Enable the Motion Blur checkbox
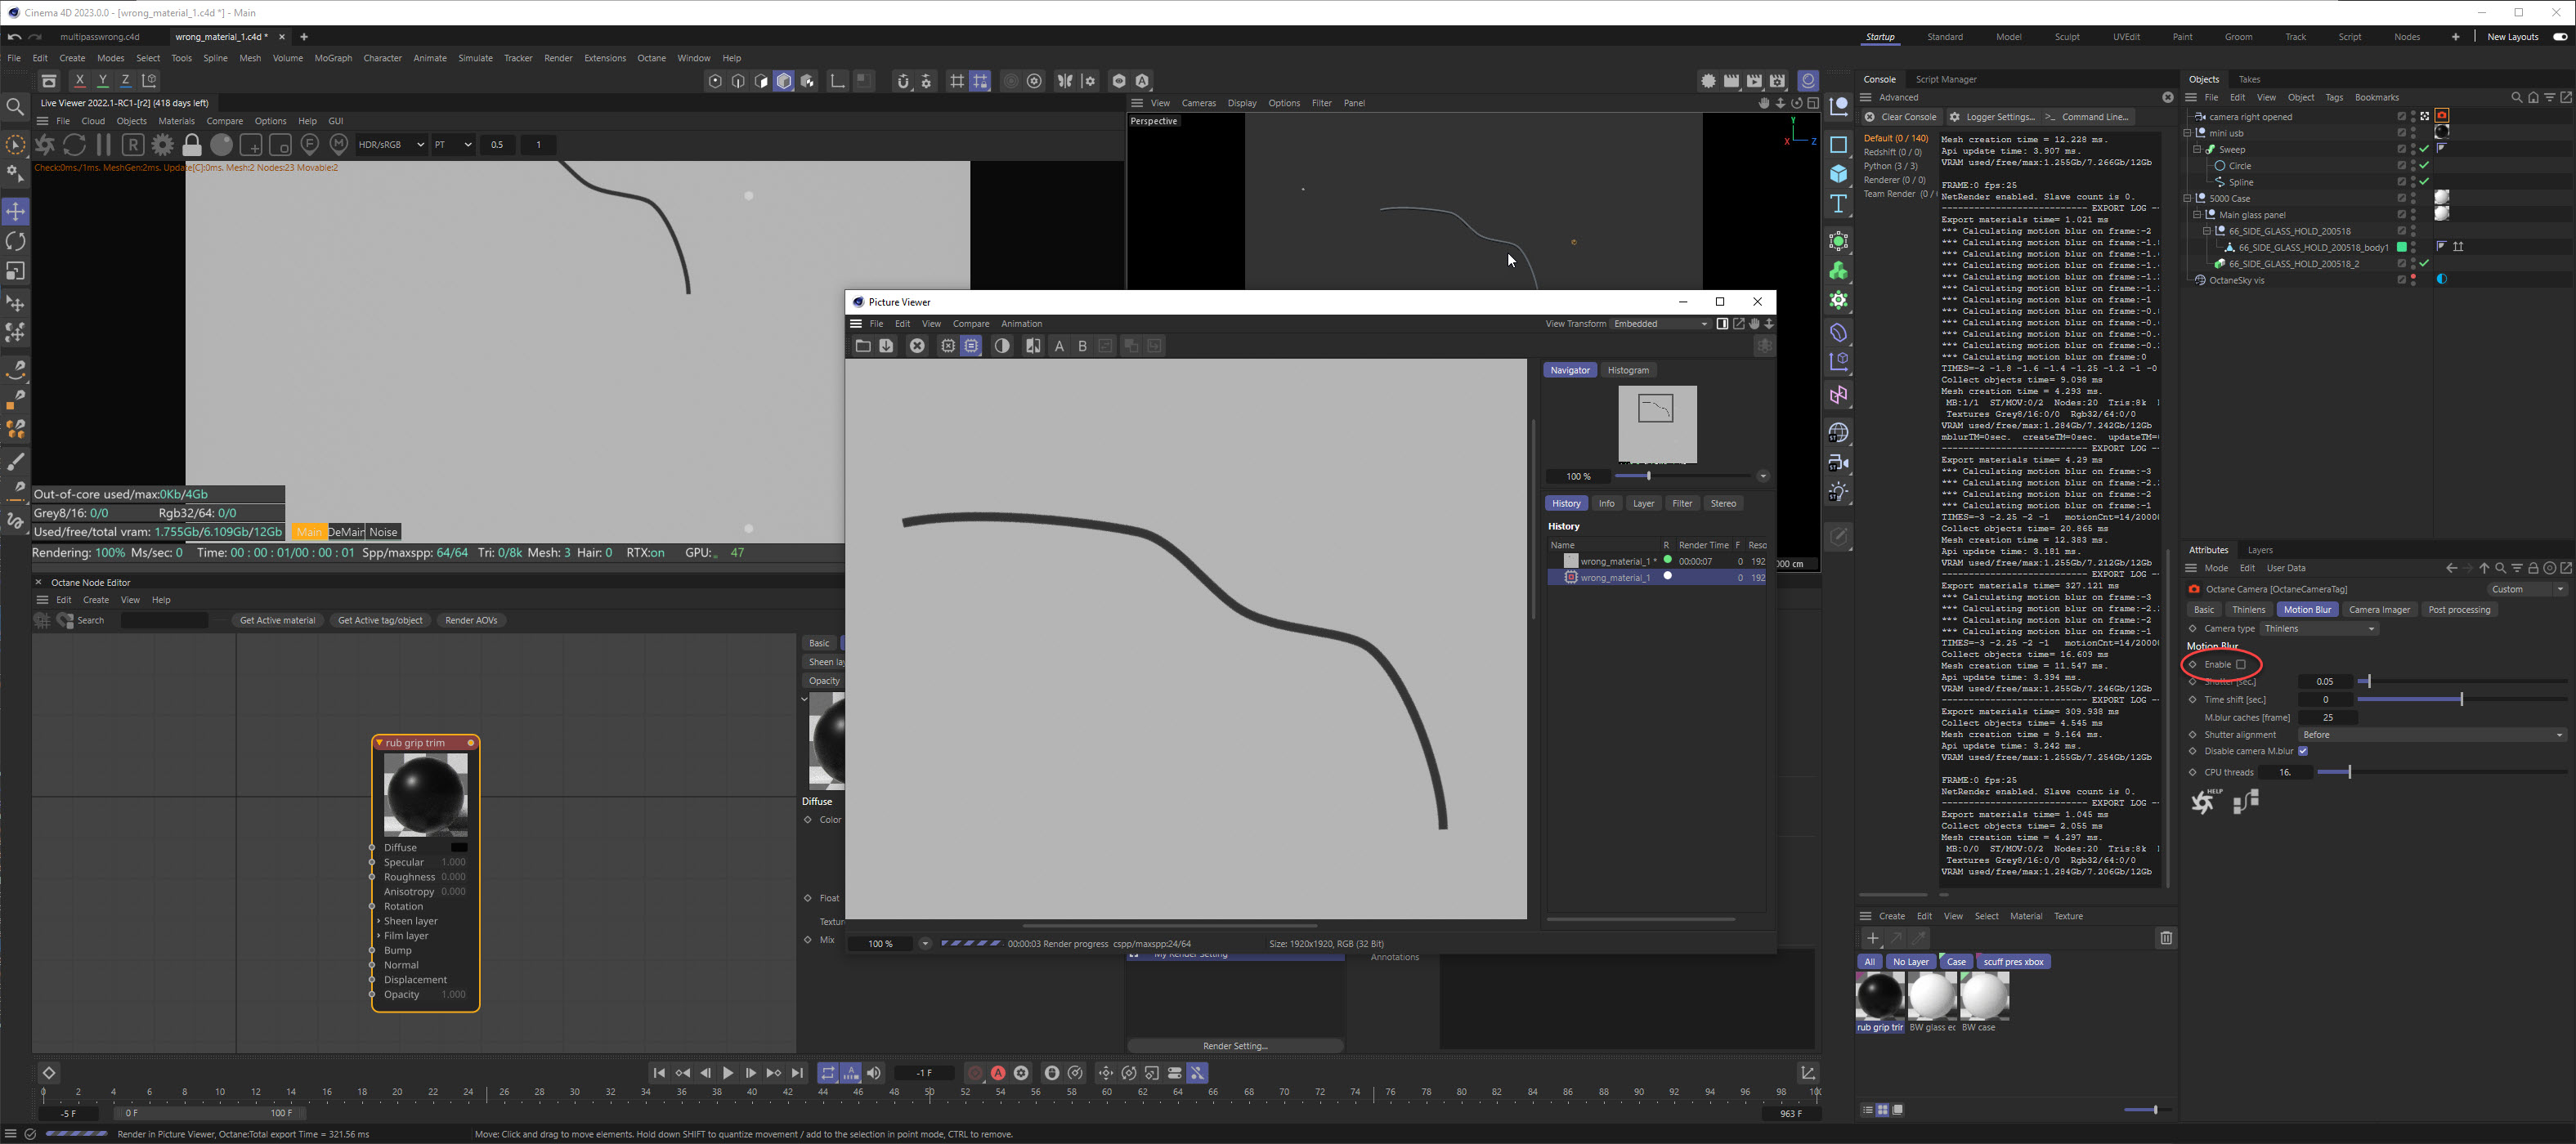 pyautogui.click(x=2241, y=664)
